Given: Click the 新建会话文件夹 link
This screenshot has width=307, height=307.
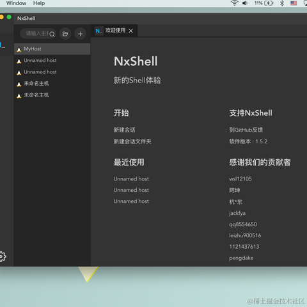Looking at the screenshot, I should click(x=132, y=141).
